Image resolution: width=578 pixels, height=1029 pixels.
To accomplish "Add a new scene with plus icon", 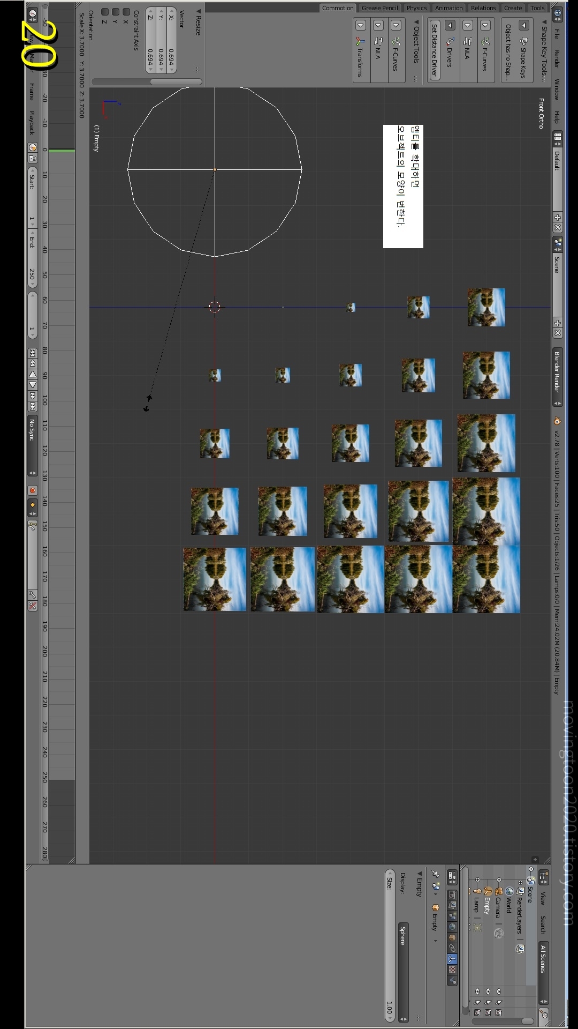I will [557, 323].
